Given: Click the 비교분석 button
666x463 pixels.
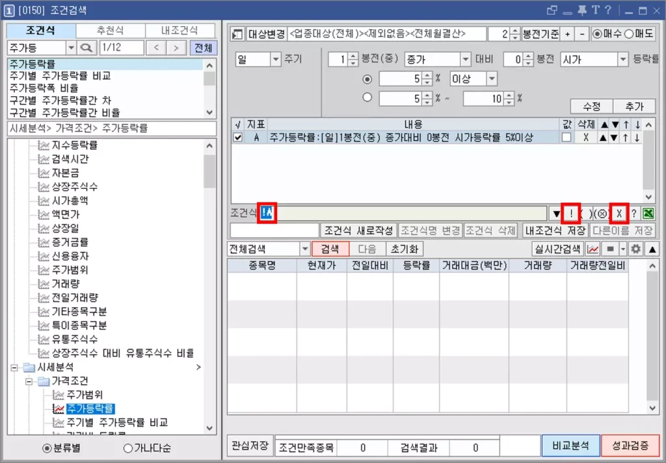Looking at the screenshot, I should (570, 445).
